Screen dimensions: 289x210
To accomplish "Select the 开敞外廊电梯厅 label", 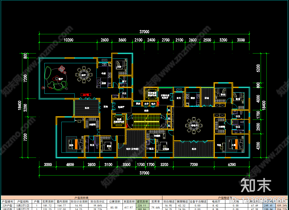I will click(165, 97).
